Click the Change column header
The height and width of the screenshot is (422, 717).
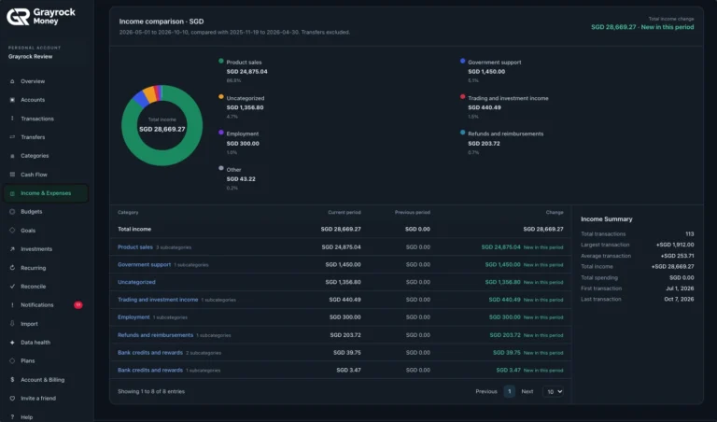tap(555, 212)
